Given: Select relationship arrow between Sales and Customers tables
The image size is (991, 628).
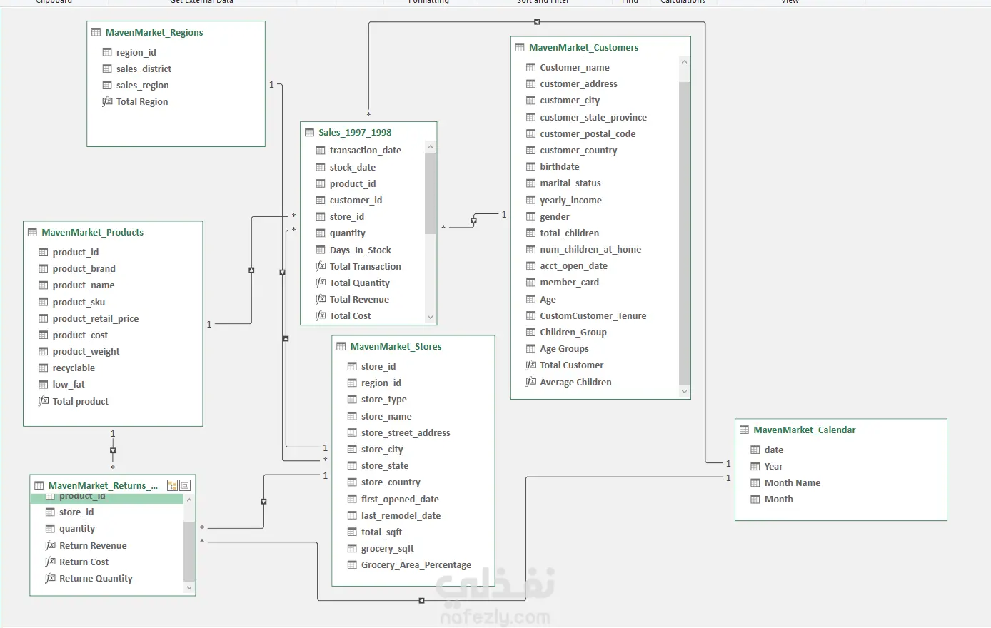Looking at the screenshot, I should click(473, 221).
